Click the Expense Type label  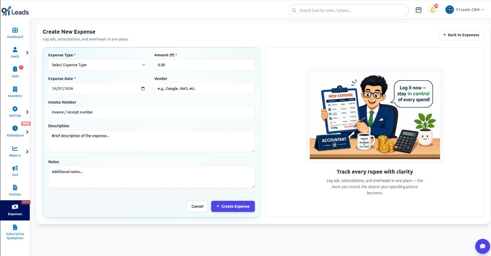[60, 55]
